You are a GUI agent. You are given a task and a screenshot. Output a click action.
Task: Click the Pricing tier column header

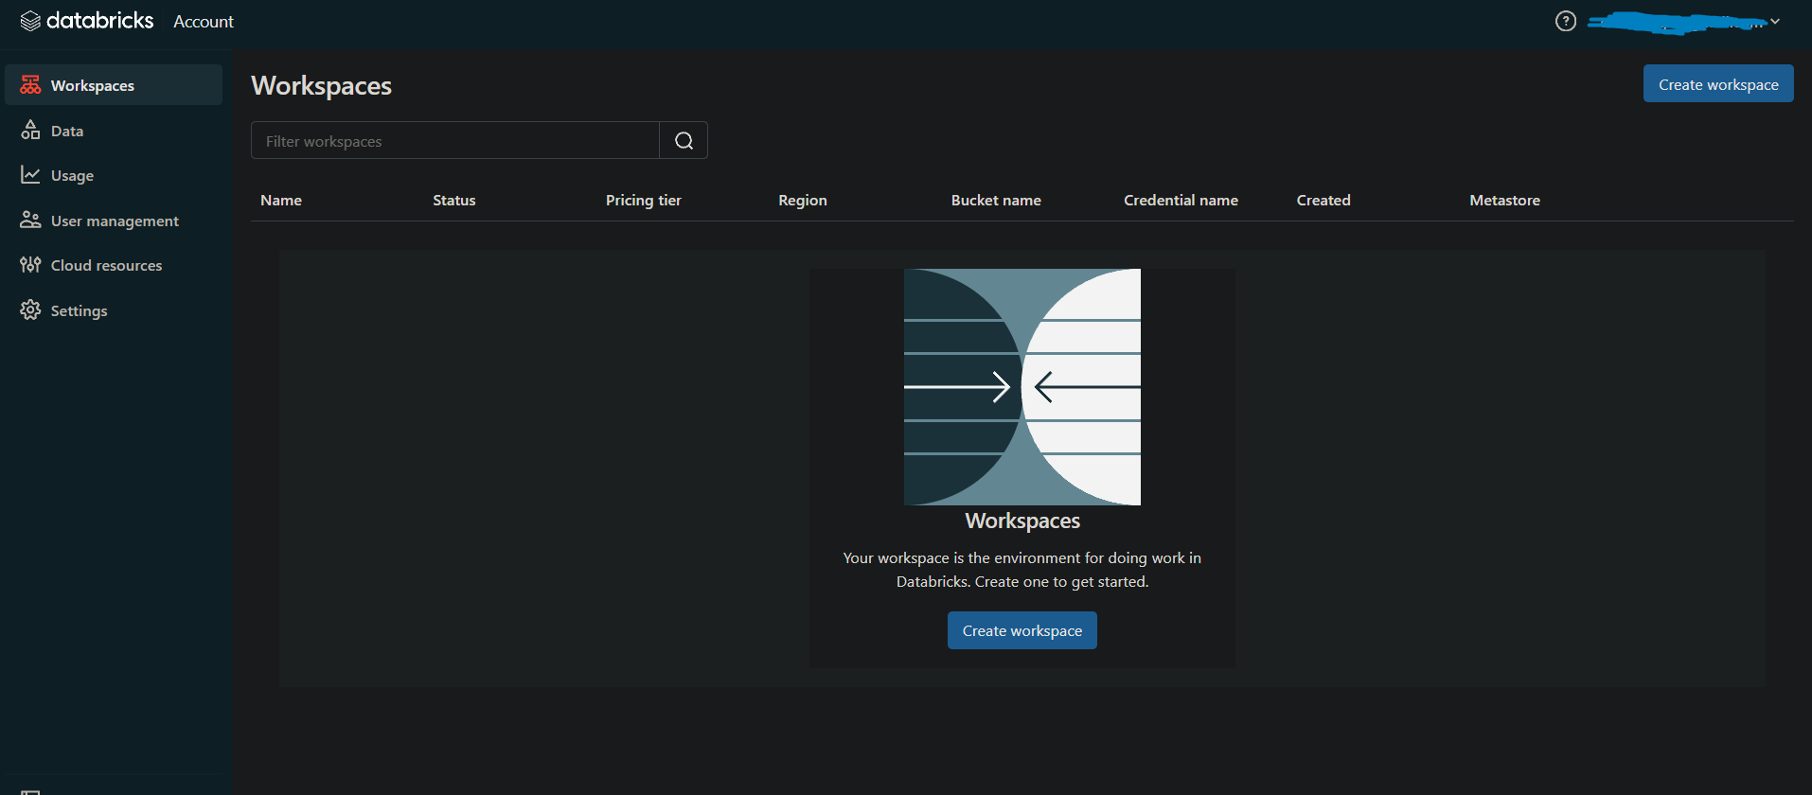[x=644, y=201]
